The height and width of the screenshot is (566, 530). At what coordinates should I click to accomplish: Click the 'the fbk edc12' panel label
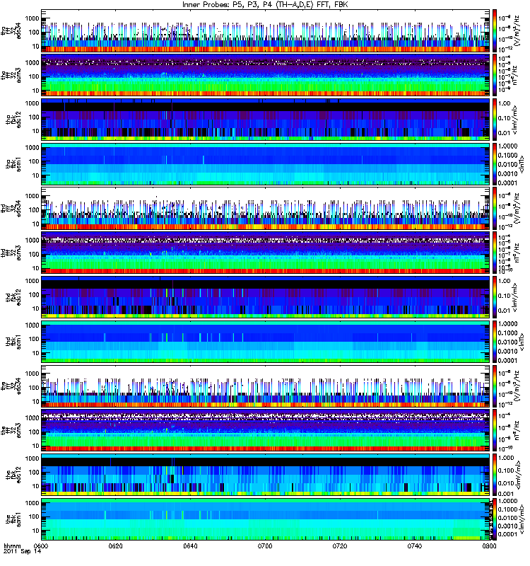coord(13,475)
